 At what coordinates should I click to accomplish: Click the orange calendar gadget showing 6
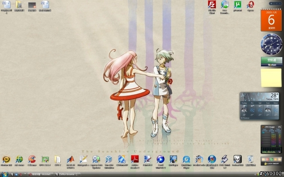point(271,20)
